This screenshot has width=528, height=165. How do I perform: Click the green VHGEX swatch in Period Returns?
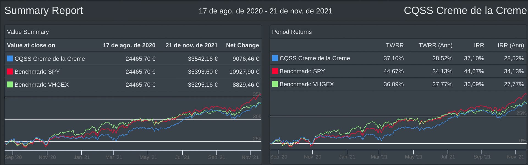point(275,84)
